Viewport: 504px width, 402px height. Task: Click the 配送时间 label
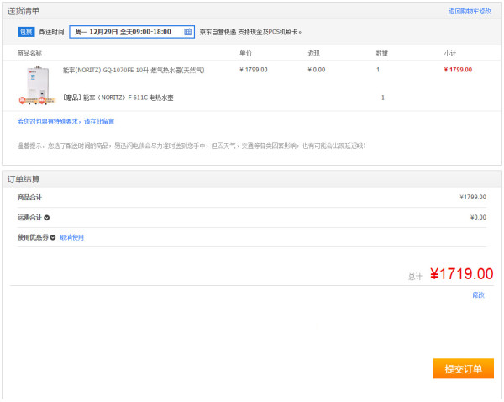click(x=51, y=32)
